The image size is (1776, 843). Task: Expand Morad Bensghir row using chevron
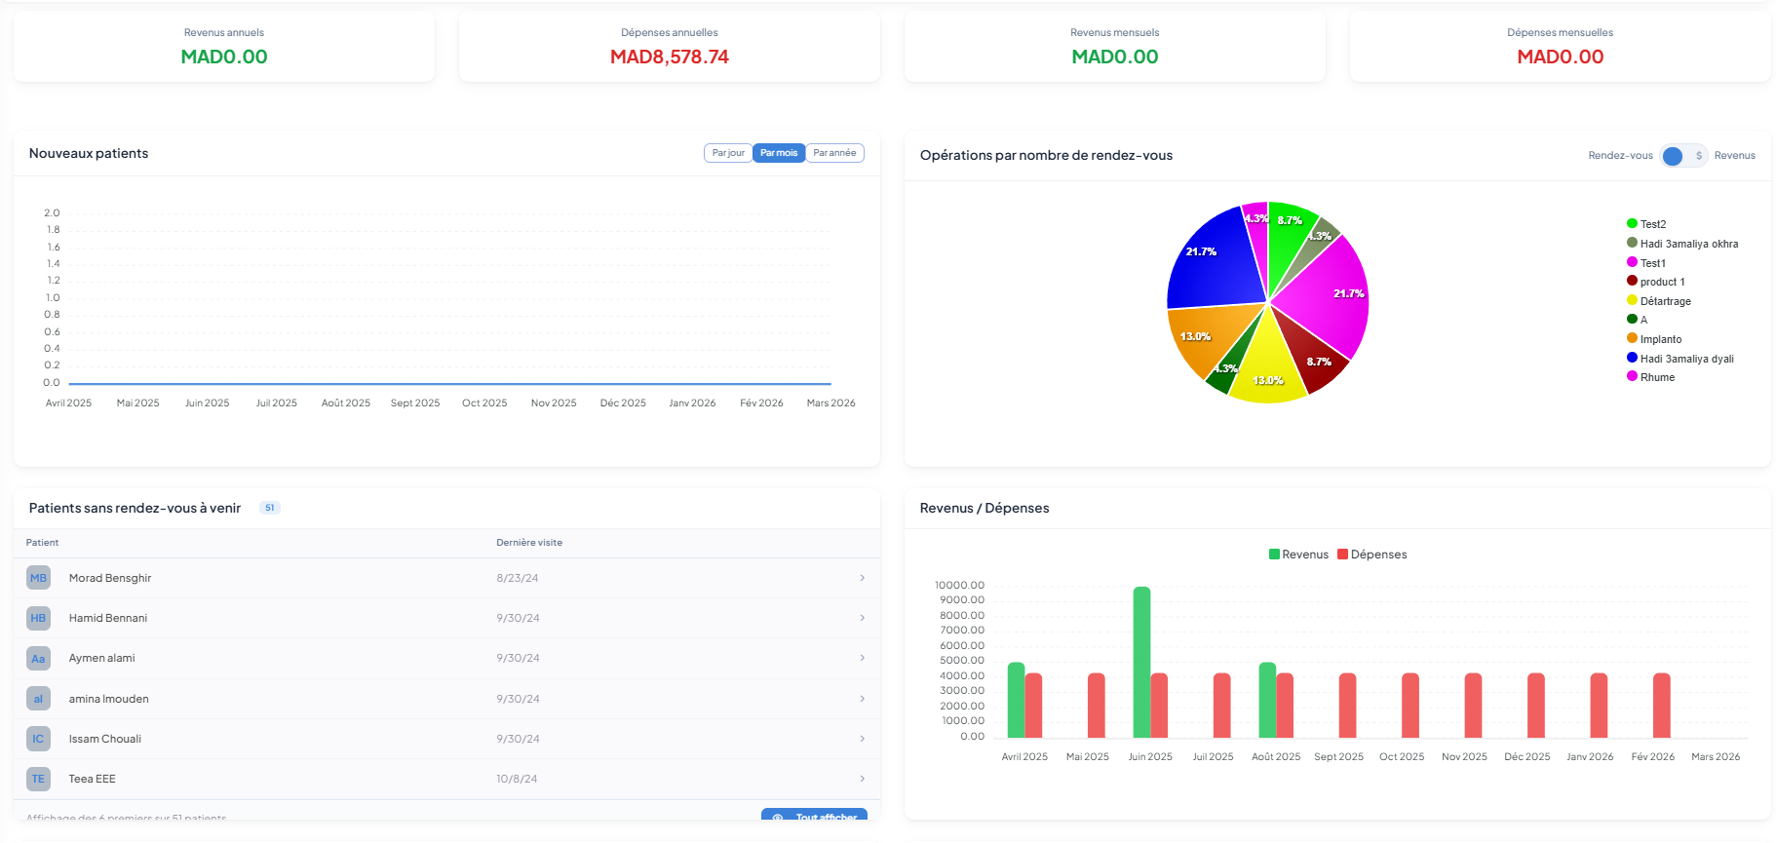[862, 578]
